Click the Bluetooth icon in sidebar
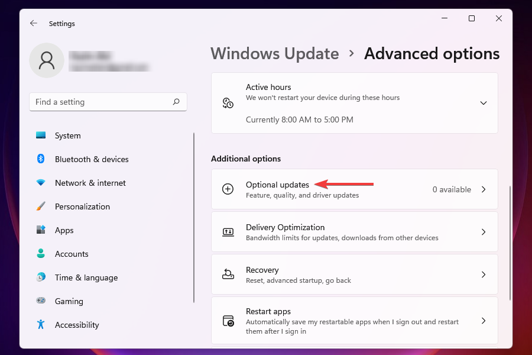Viewport: 532px width, 355px height. [41, 159]
